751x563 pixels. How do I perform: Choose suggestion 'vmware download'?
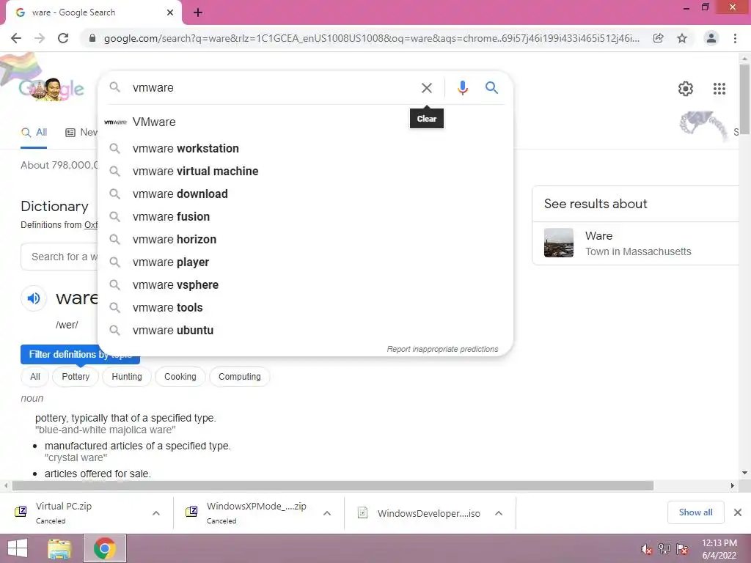(x=305, y=194)
